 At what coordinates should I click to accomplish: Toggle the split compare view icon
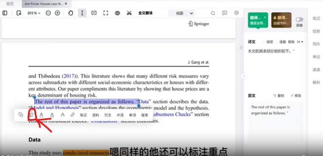tap(94, 13)
